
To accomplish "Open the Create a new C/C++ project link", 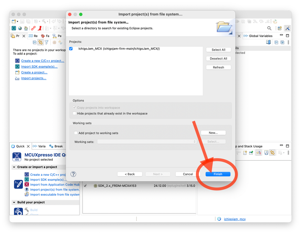I will [42, 61].
